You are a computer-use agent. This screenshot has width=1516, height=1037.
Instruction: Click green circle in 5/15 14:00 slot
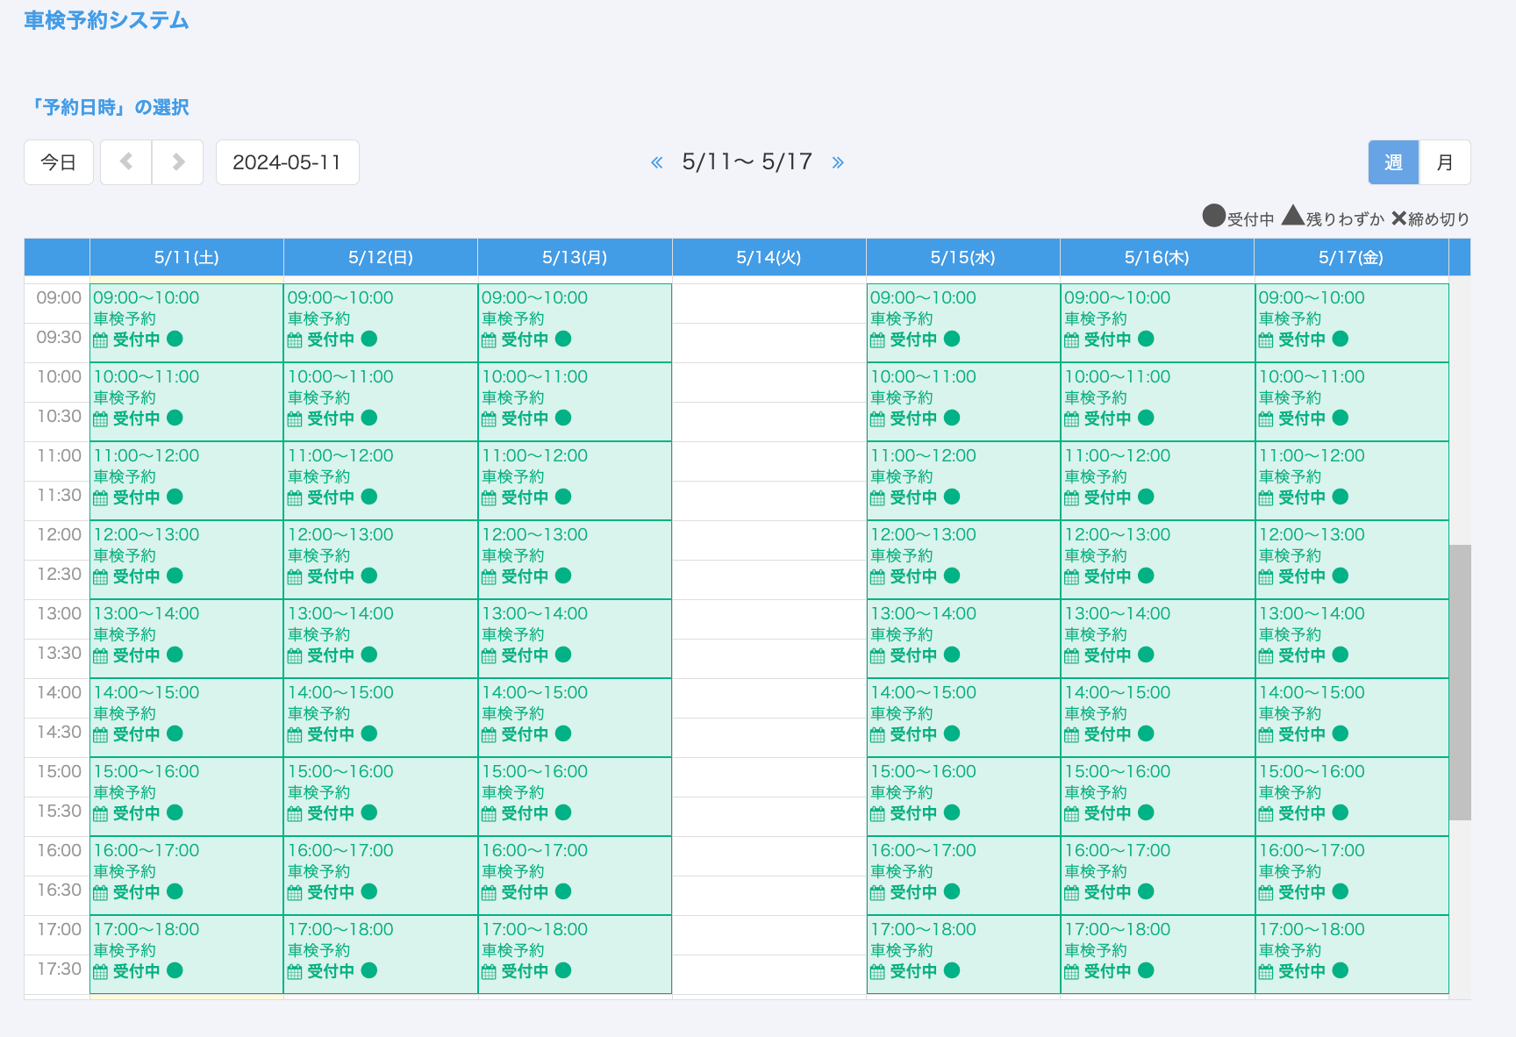pos(952,733)
